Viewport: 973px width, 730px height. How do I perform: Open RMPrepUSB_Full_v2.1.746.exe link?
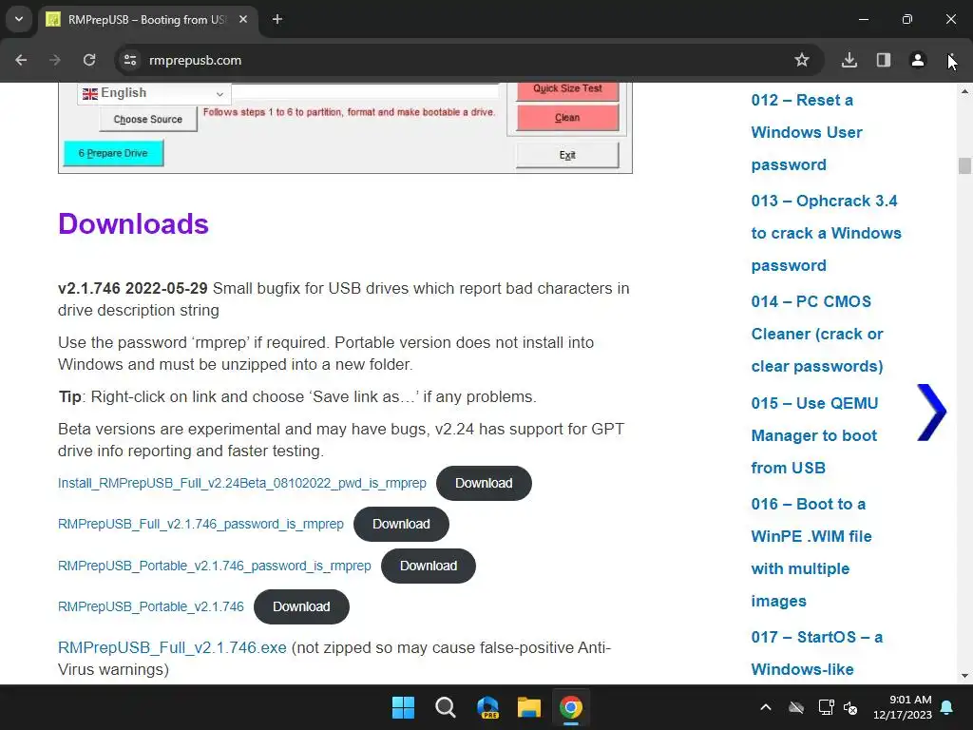(172, 647)
